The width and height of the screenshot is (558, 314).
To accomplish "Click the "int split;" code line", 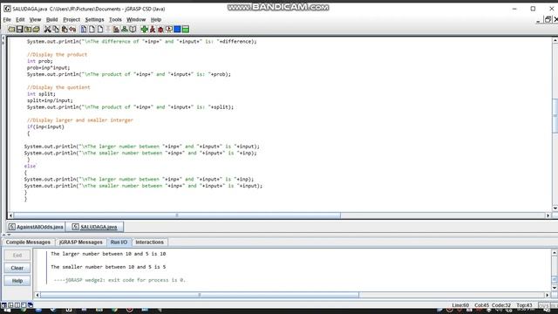I will pos(41,93).
